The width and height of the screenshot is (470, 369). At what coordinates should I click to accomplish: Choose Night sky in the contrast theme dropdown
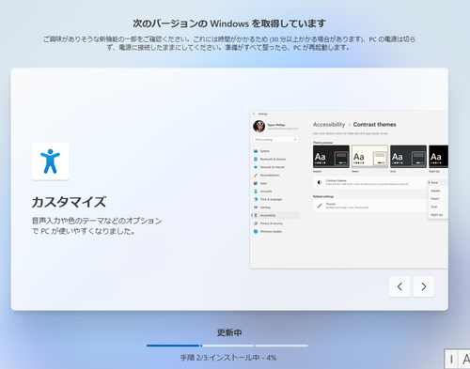(438, 215)
